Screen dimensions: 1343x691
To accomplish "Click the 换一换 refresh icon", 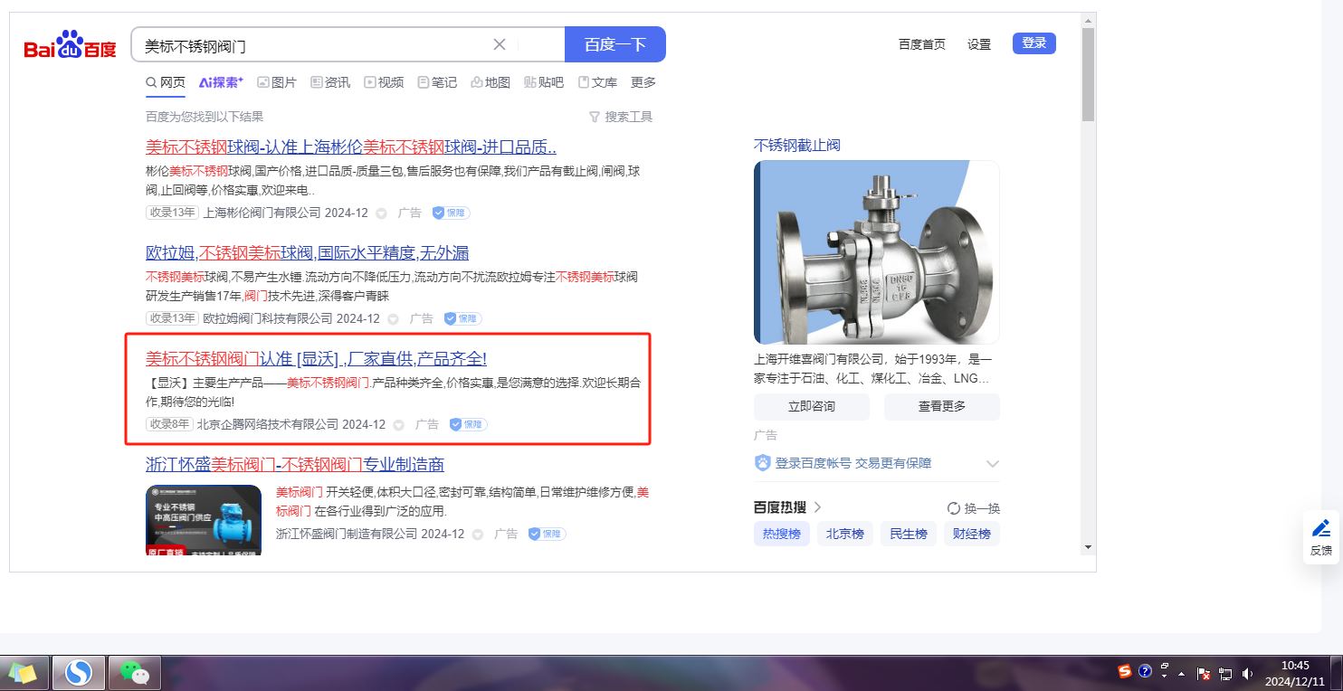I will 953,507.
